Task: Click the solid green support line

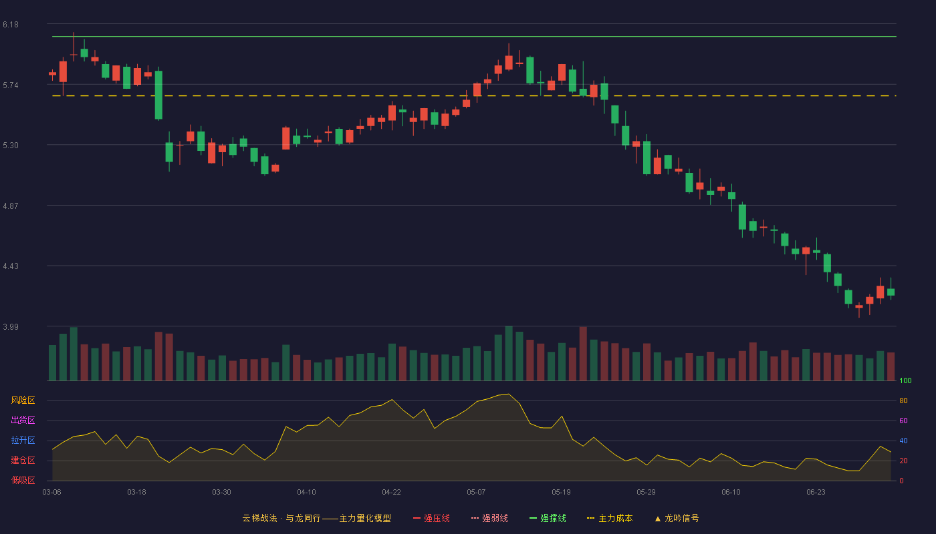Action: coord(474,37)
